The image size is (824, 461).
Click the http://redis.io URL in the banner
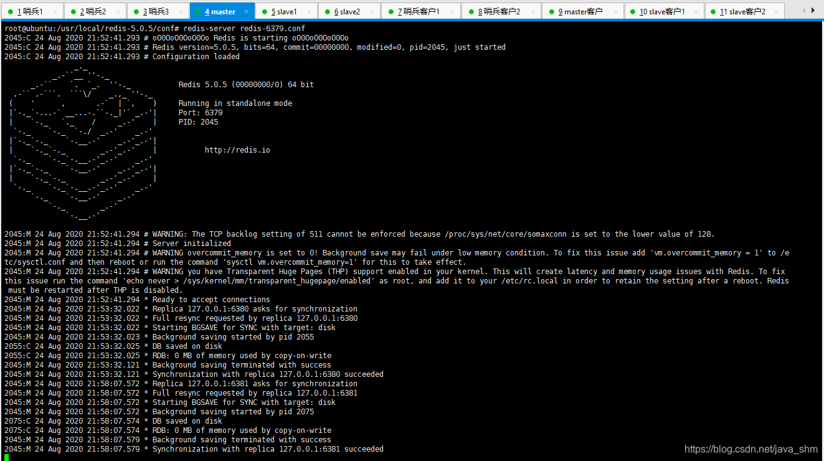(237, 150)
